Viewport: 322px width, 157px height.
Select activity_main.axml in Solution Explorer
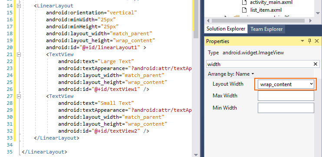(271, 3)
